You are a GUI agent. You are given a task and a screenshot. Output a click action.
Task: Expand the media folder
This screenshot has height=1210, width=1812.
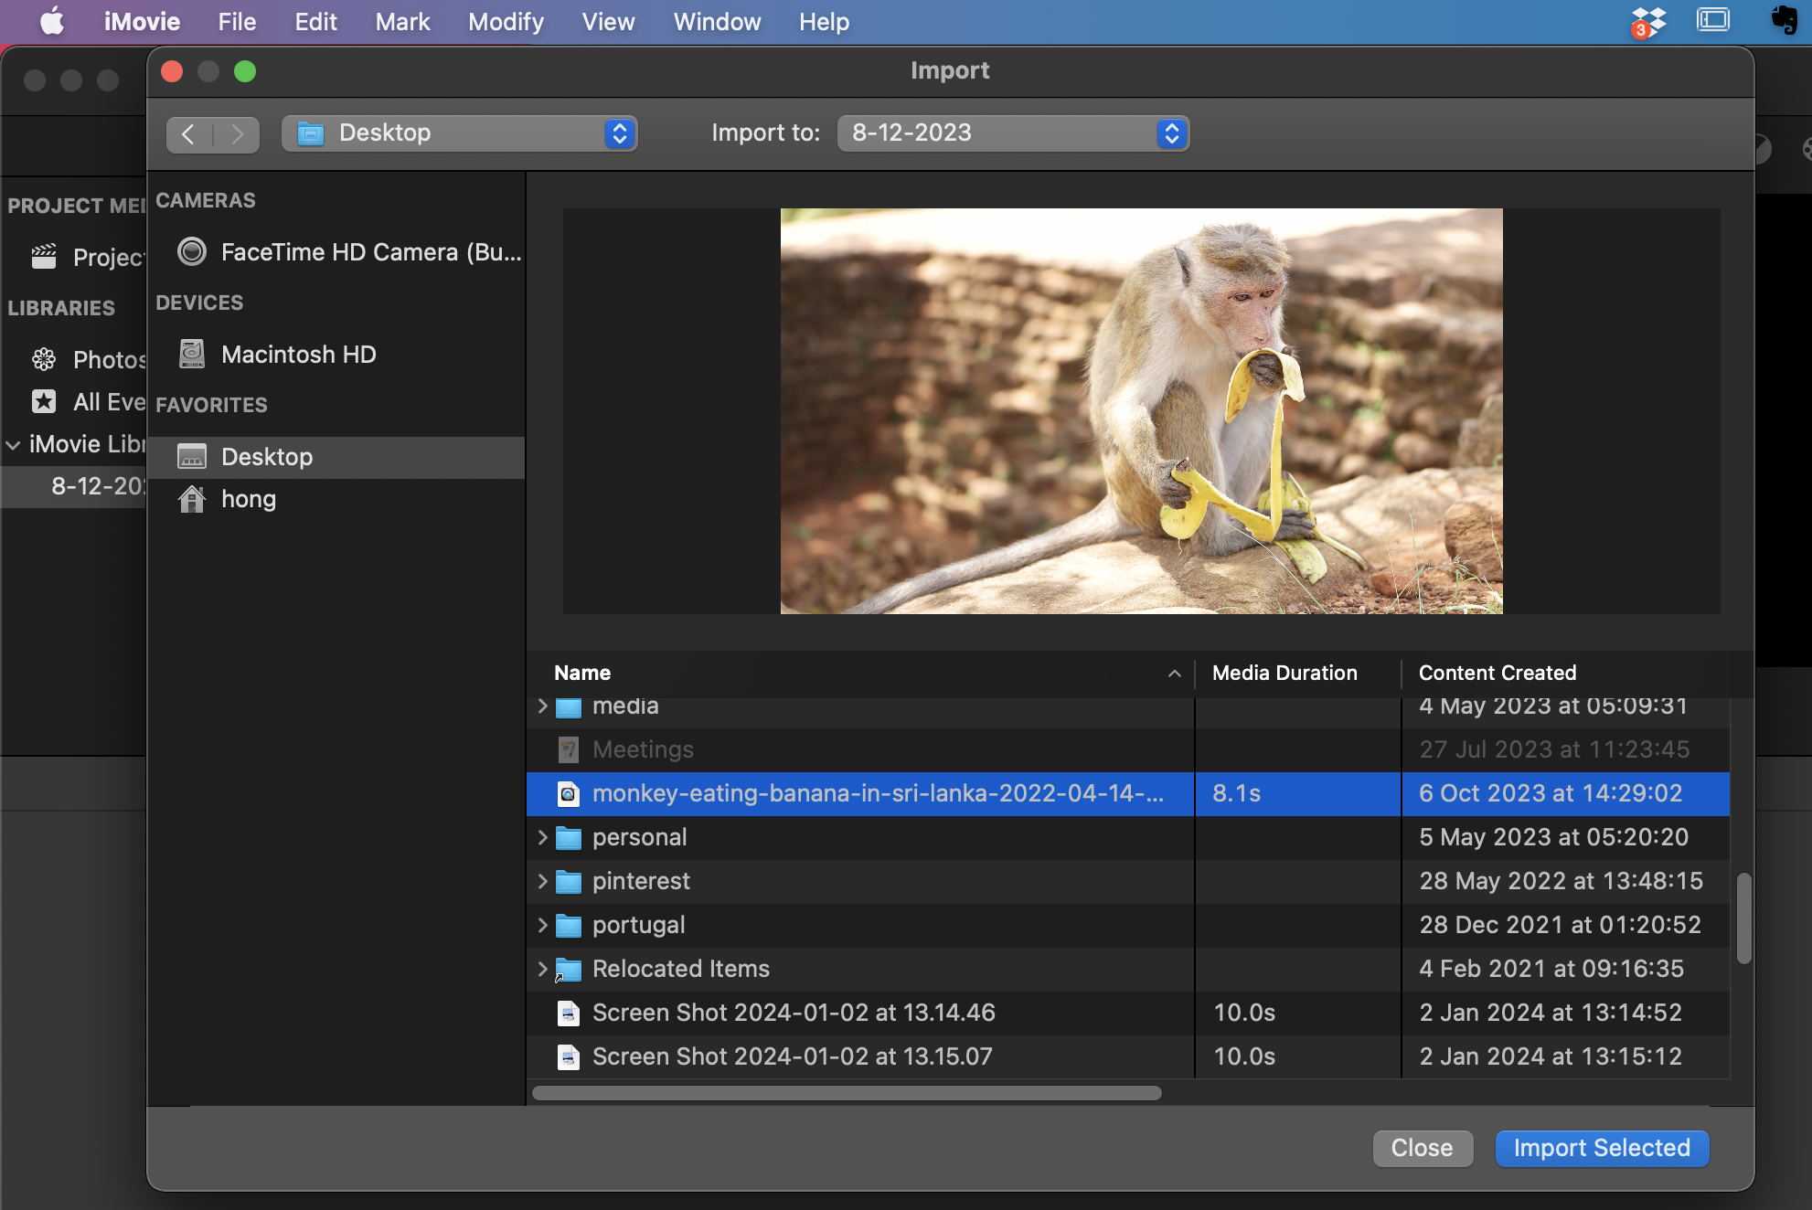click(541, 705)
